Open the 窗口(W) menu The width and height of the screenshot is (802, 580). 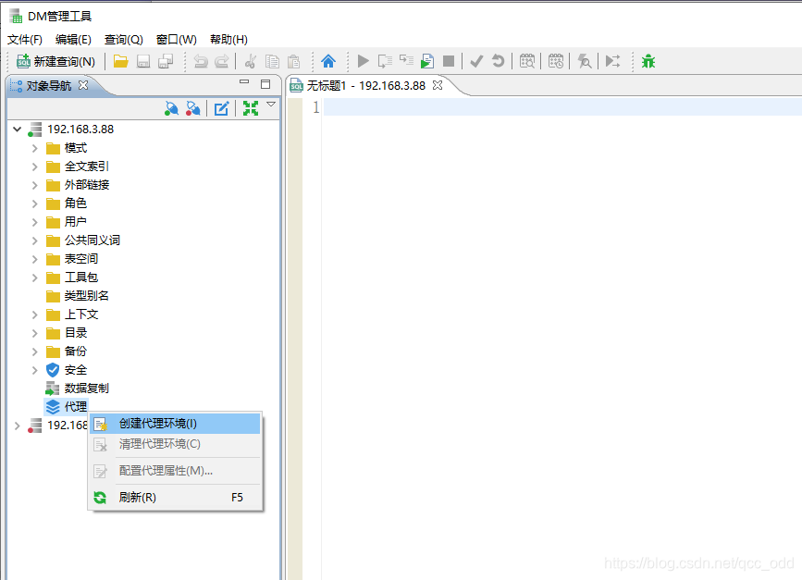(x=176, y=40)
